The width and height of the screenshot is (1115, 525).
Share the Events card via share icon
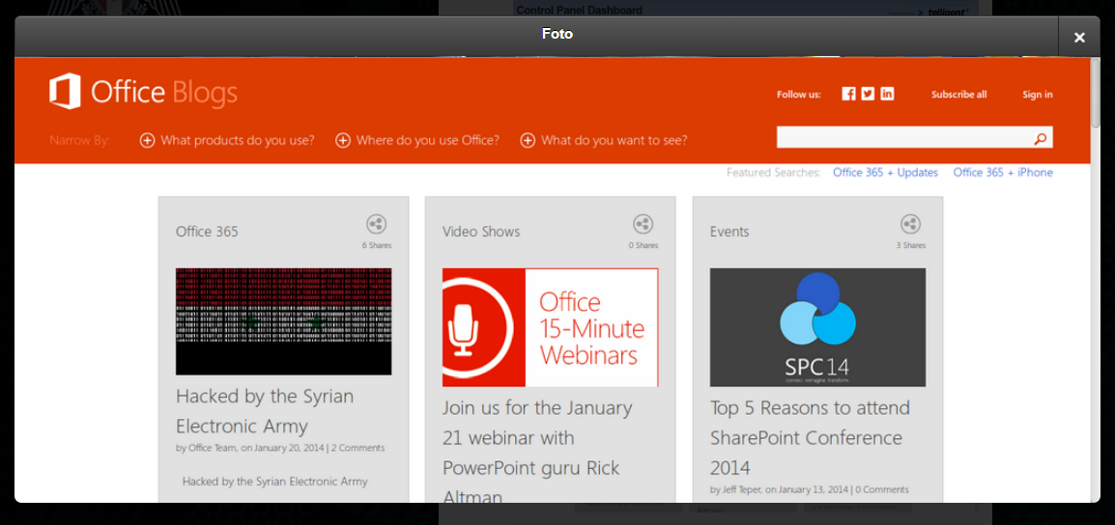point(910,225)
